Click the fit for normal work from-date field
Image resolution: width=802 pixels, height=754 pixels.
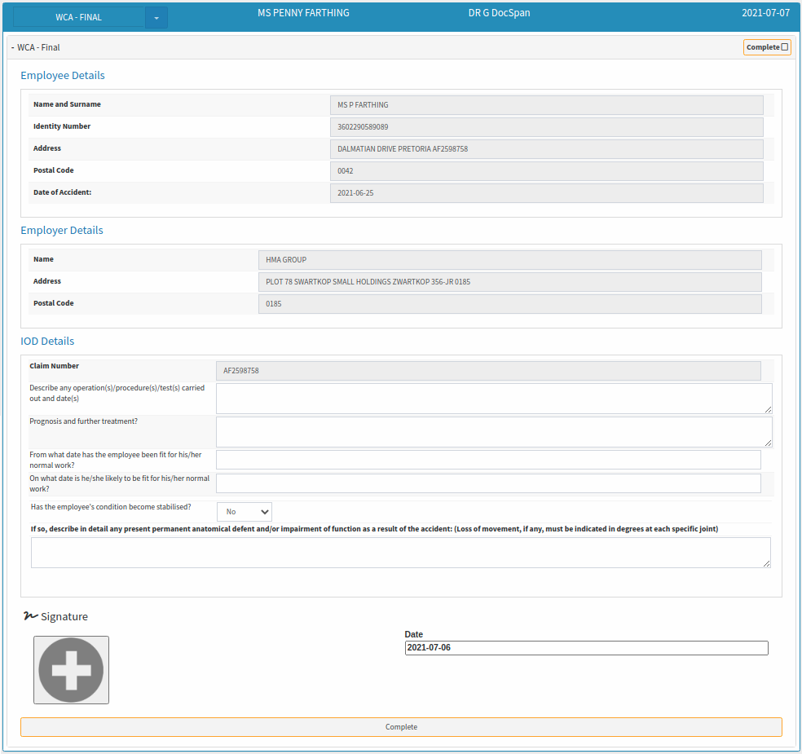(x=488, y=460)
